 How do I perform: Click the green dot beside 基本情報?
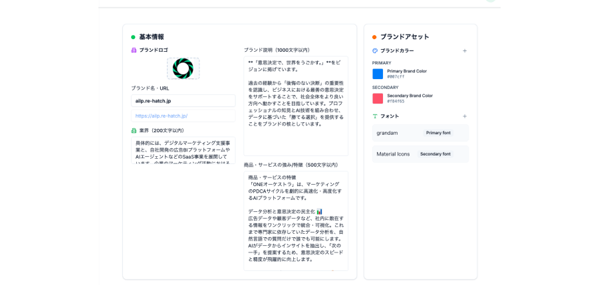click(x=133, y=37)
